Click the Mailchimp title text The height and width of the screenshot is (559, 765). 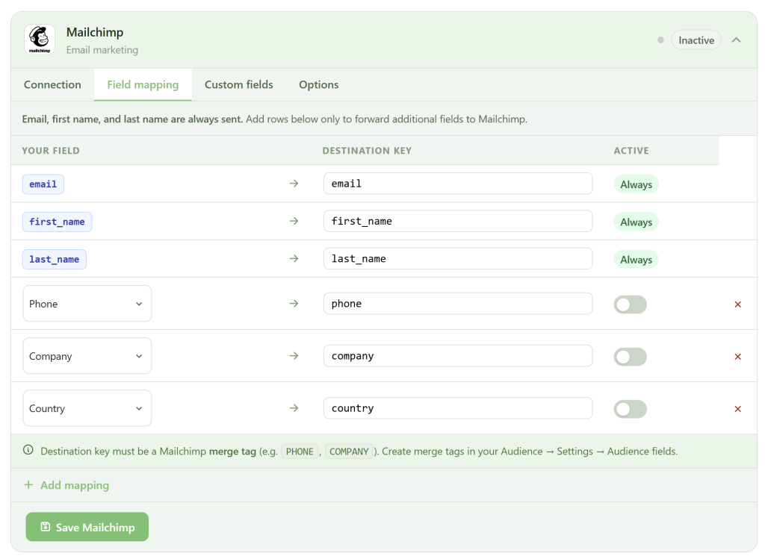point(95,32)
